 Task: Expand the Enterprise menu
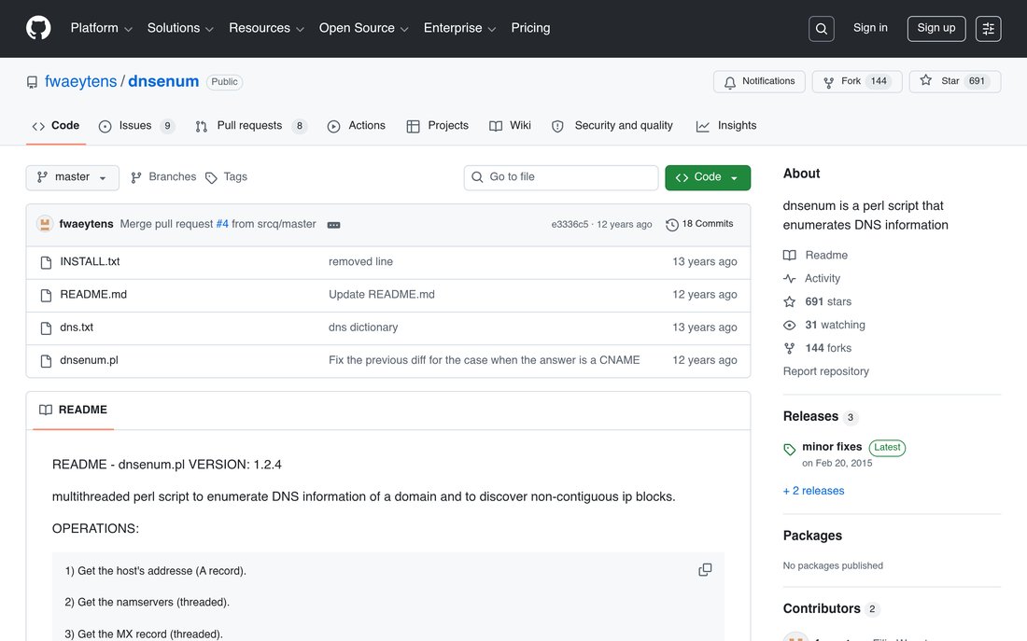click(459, 28)
